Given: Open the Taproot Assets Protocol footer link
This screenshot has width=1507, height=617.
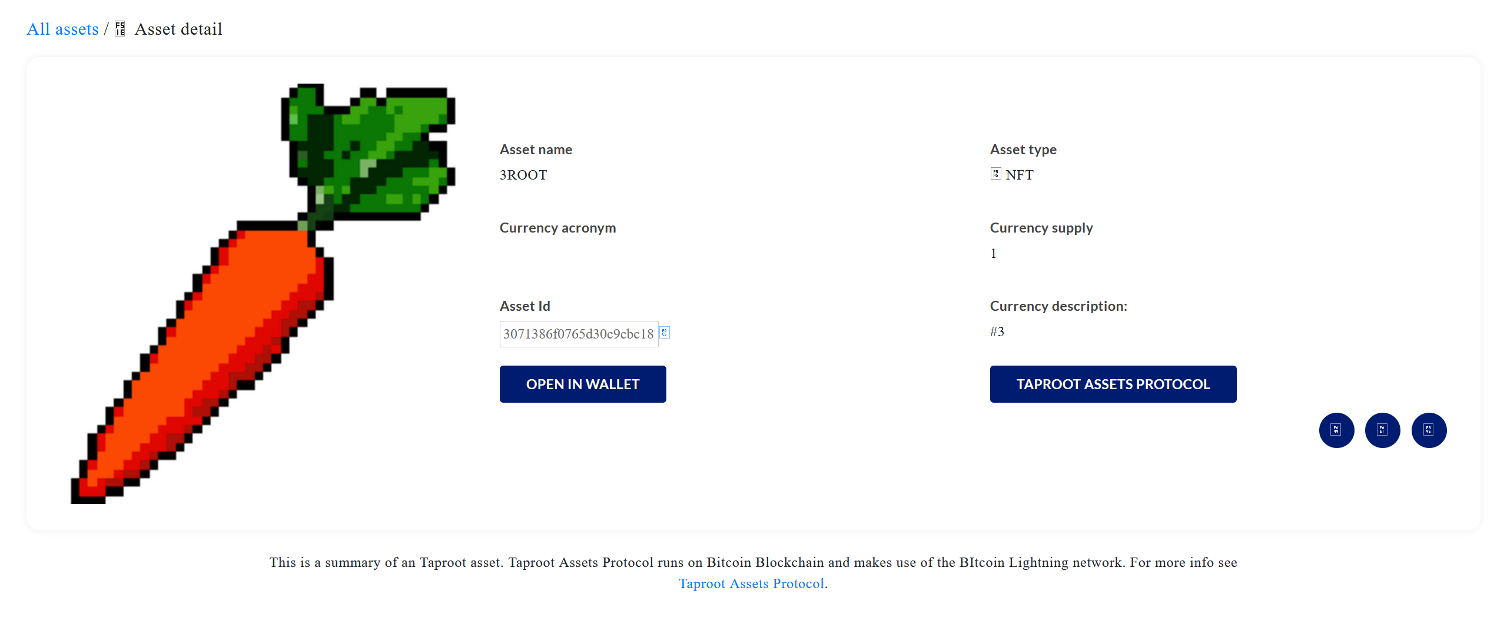Looking at the screenshot, I should pyautogui.click(x=751, y=583).
